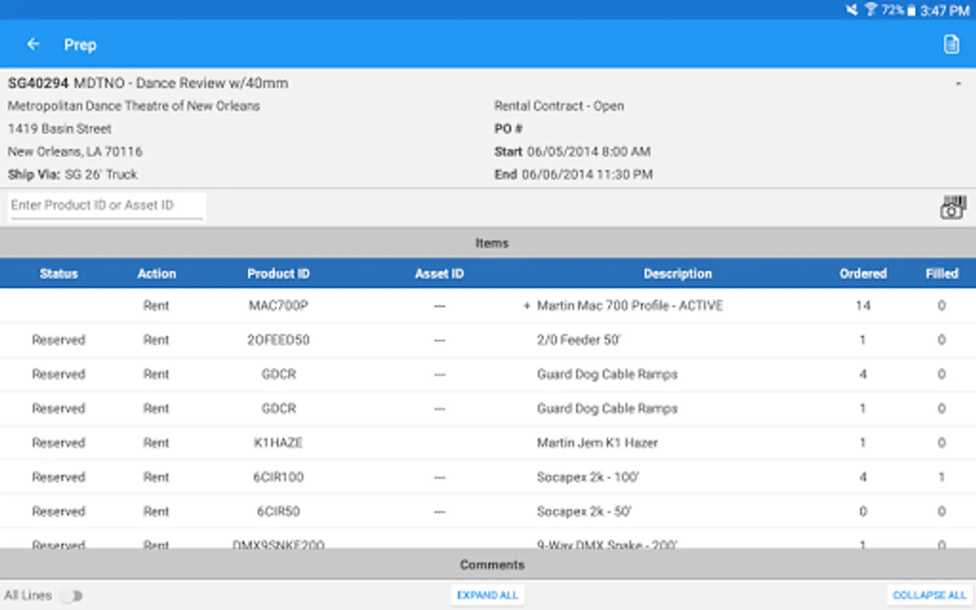Sort by the Description column header

click(x=678, y=273)
